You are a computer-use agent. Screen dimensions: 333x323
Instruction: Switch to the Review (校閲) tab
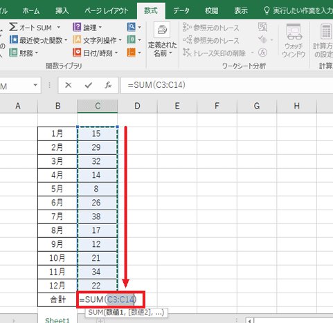click(211, 11)
